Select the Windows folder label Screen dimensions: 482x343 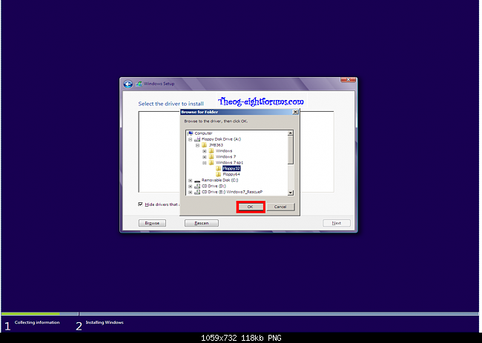[224, 151]
